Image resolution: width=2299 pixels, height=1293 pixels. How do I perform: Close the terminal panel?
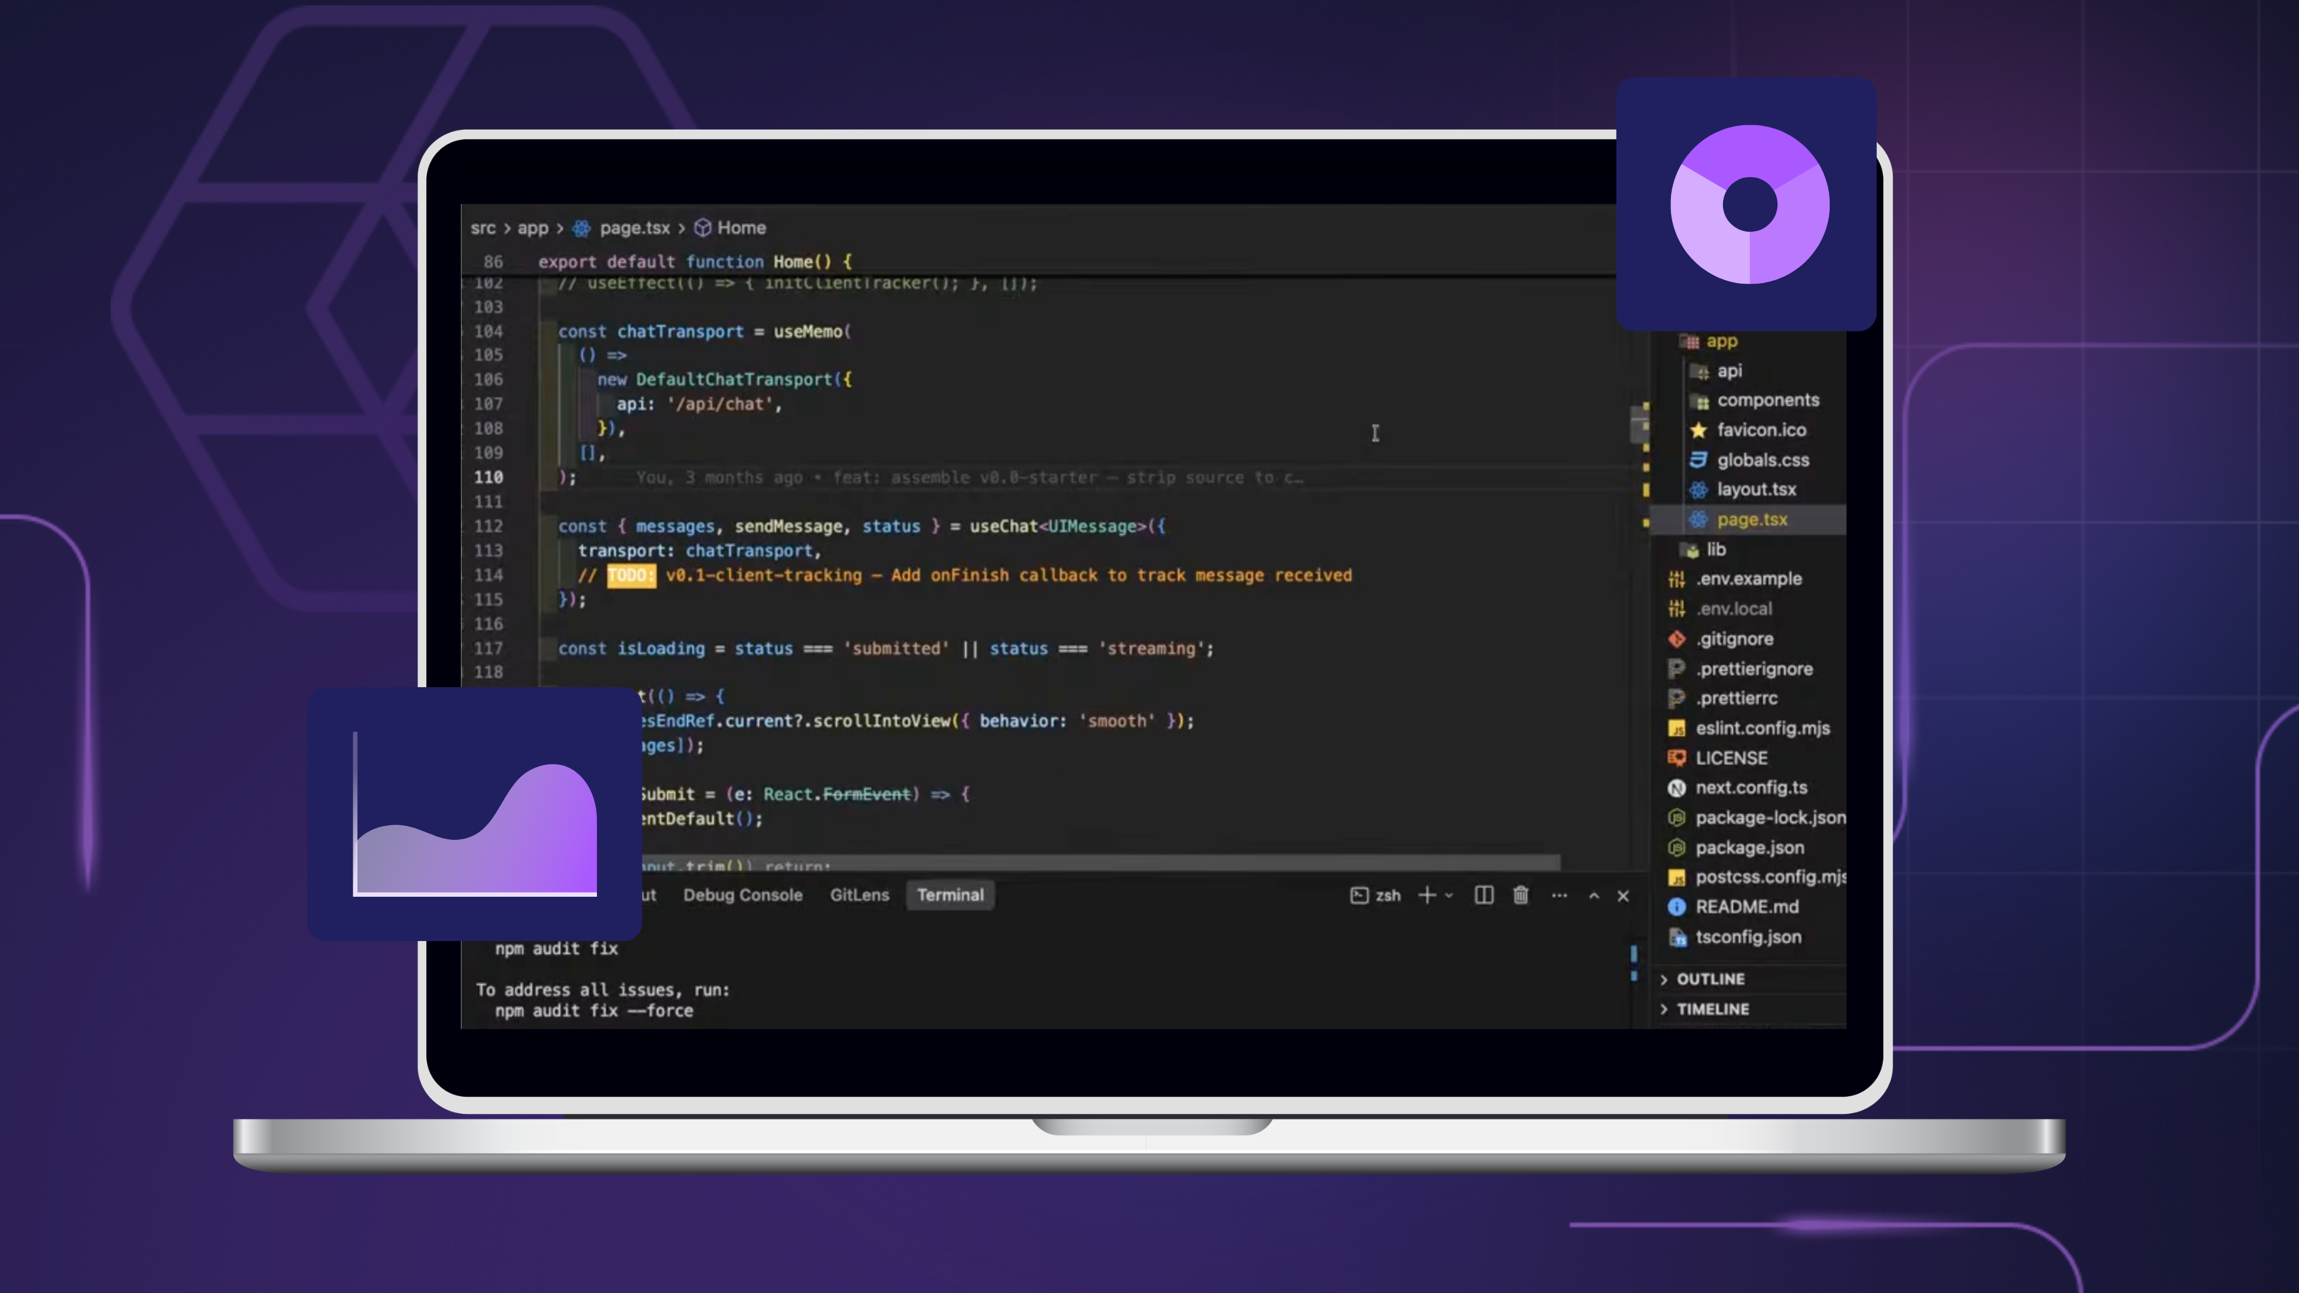coord(1624,895)
